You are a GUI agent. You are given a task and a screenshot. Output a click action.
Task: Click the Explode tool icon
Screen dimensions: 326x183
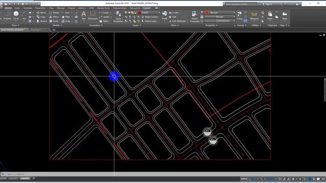pos(76,17)
